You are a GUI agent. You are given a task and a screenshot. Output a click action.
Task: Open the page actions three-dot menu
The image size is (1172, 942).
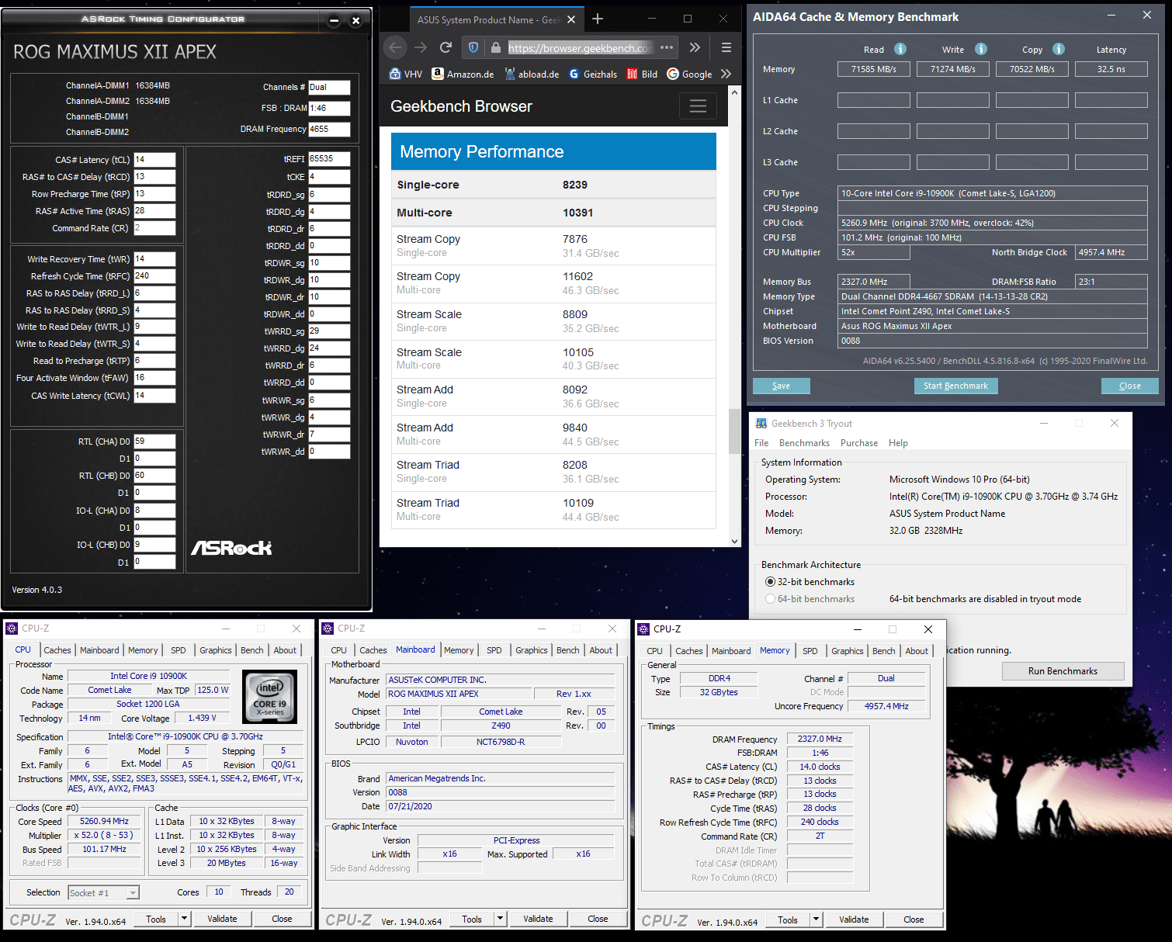pyautogui.click(x=667, y=47)
